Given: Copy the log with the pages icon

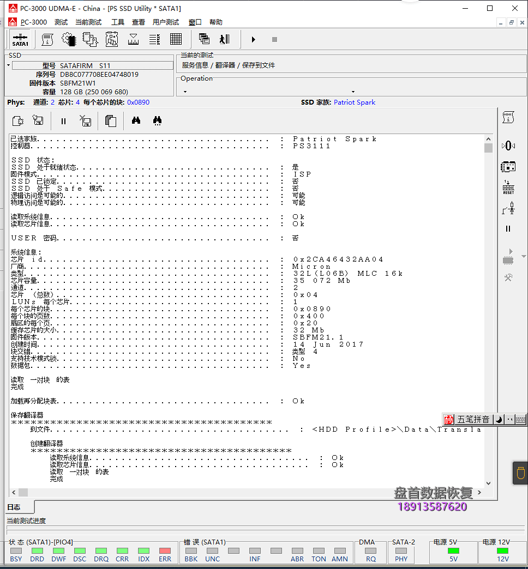Looking at the screenshot, I should (110, 120).
